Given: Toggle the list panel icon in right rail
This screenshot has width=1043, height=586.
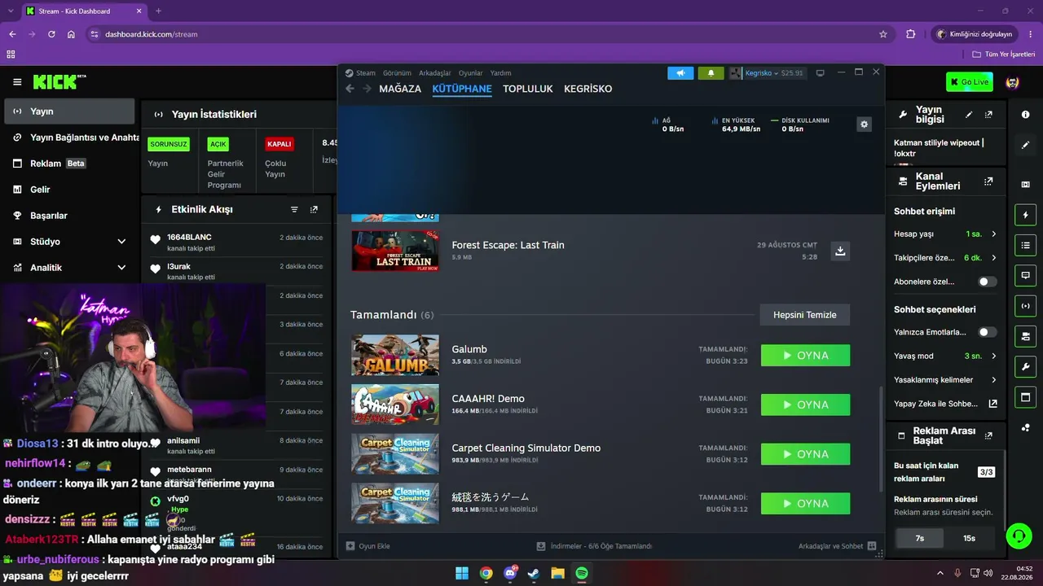Looking at the screenshot, I should [x=1025, y=245].
